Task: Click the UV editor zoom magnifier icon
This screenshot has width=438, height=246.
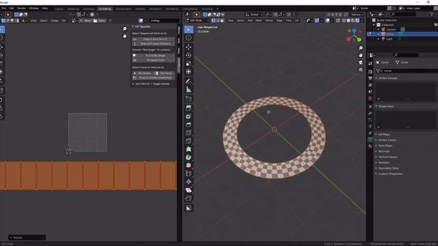Action: click(125, 29)
